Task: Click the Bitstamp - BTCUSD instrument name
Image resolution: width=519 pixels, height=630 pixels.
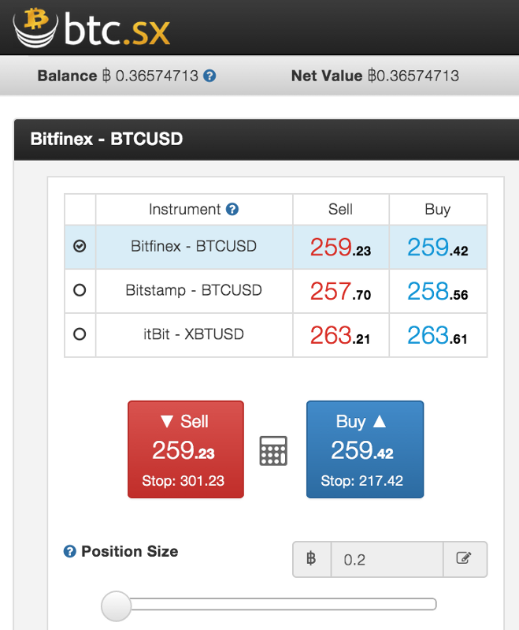Action: 194,290
